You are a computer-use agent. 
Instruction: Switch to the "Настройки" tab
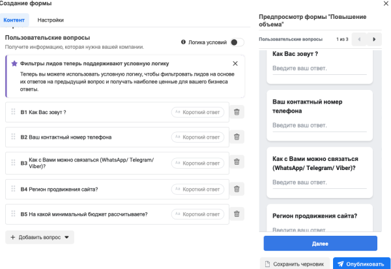pos(50,21)
